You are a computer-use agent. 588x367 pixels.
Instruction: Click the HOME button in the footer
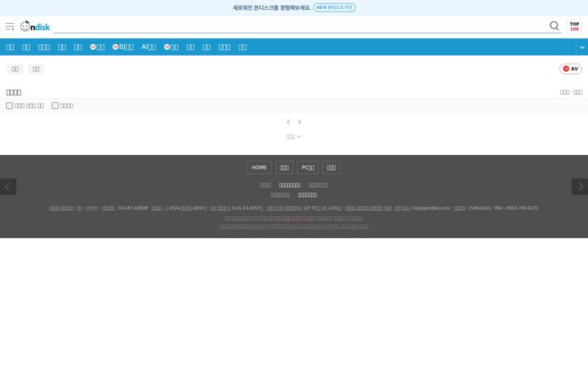click(259, 167)
